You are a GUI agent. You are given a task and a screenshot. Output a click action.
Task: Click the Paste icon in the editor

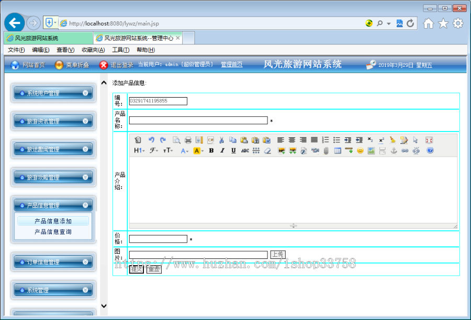click(244, 140)
